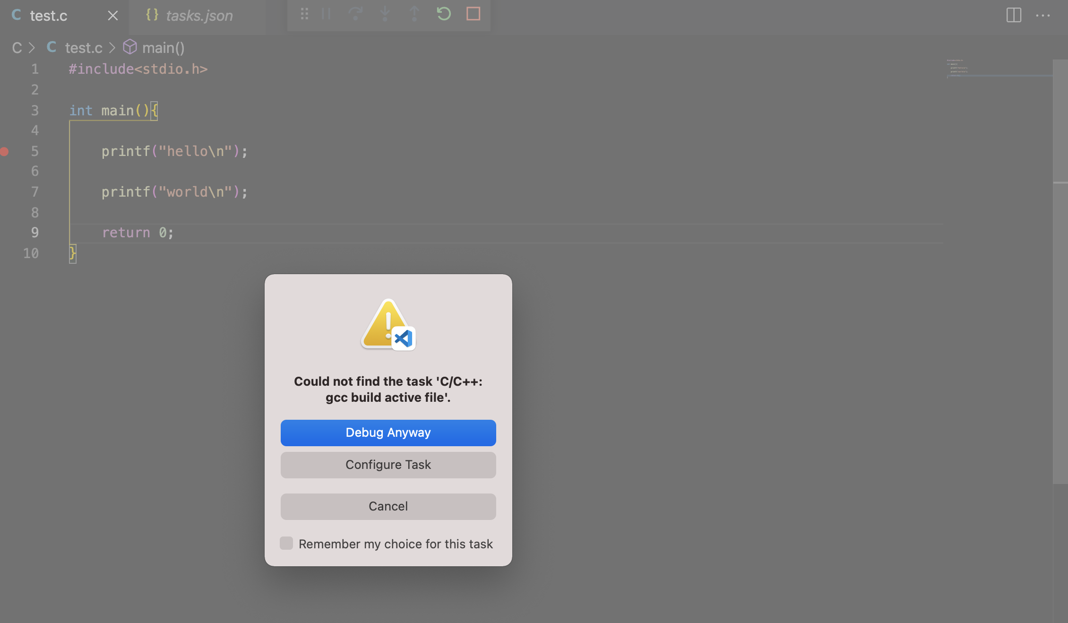Screen dimensions: 1068x623
Task: Switch to the tasks.json tab
Action: click(199, 16)
